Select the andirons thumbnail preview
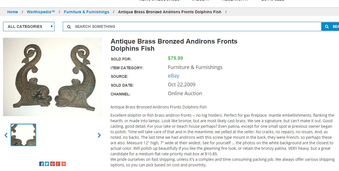The image size is (339, 171). tap(24, 135)
